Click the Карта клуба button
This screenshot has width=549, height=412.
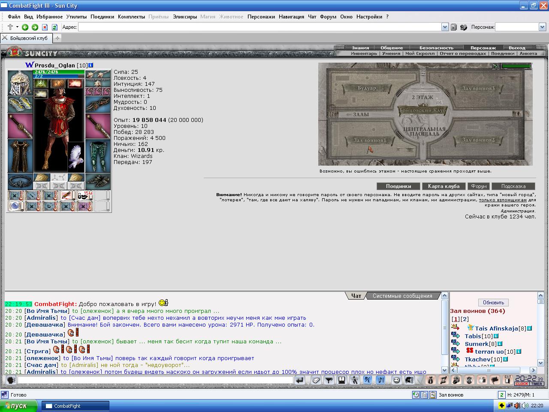pyautogui.click(x=443, y=186)
